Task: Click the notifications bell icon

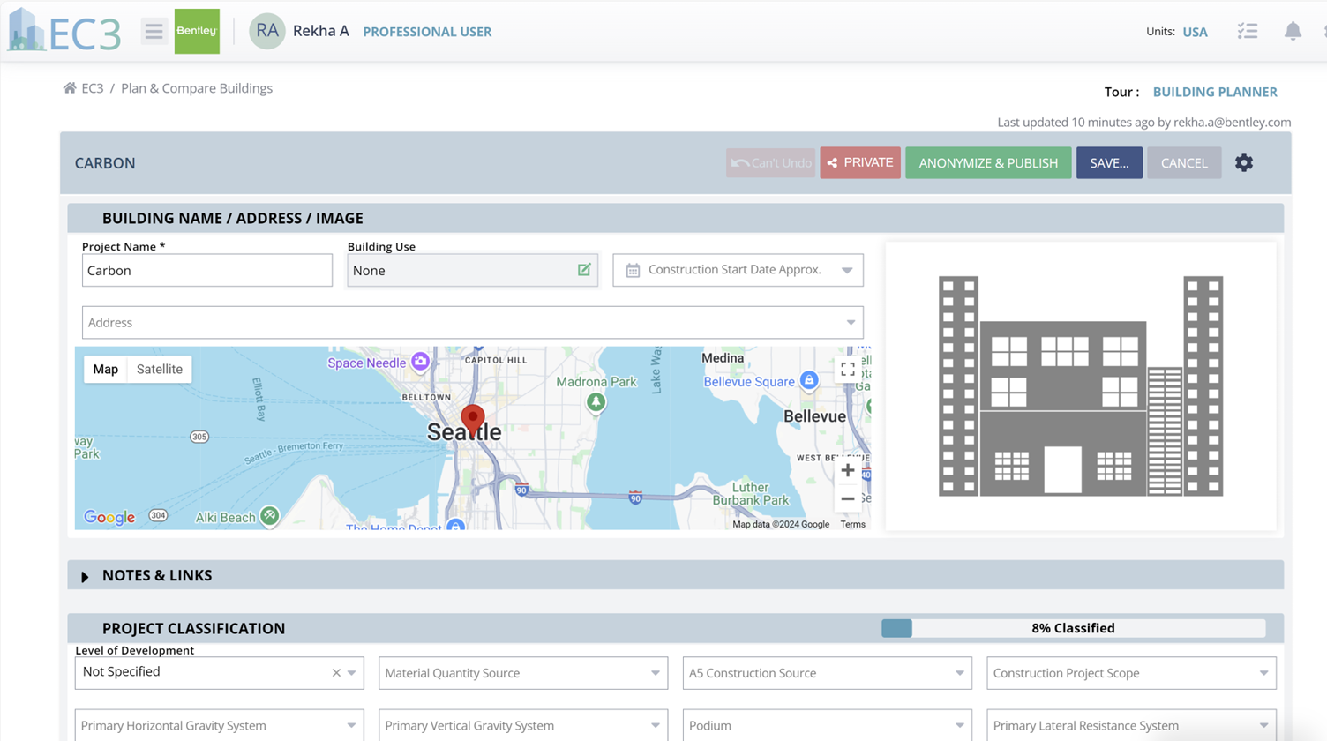Action: pos(1292,32)
